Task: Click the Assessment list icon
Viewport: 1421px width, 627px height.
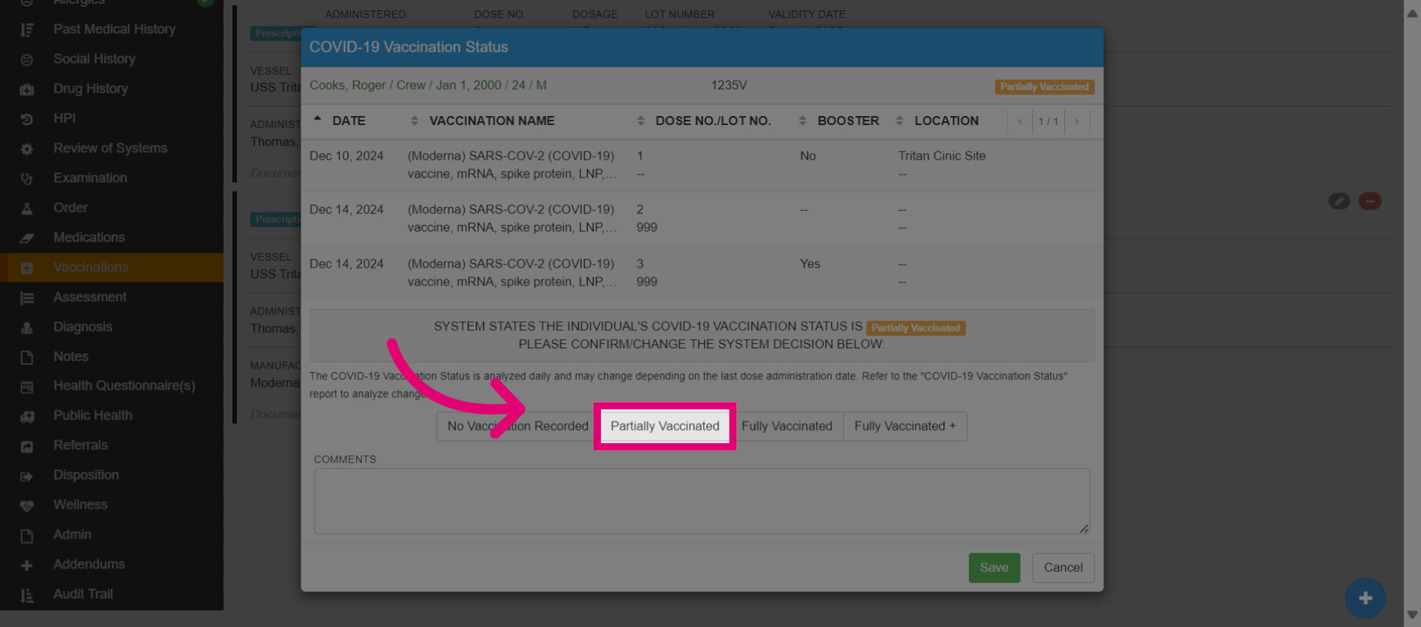Action: point(27,297)
